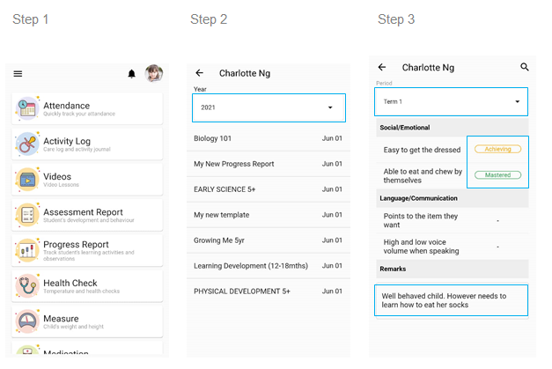Click the Videos module icon
This screenshot has width=552, height=369.
point(27,179)
